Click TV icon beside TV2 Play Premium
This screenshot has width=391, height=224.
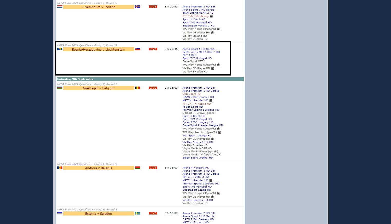220,132
